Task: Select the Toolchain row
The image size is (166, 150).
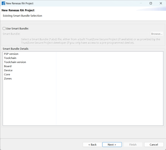Action: coord(83,58)
